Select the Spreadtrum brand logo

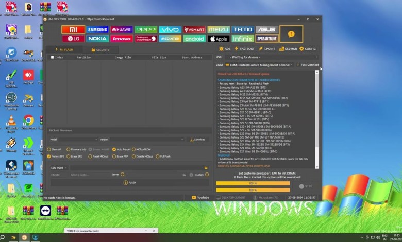pos(267,39)
